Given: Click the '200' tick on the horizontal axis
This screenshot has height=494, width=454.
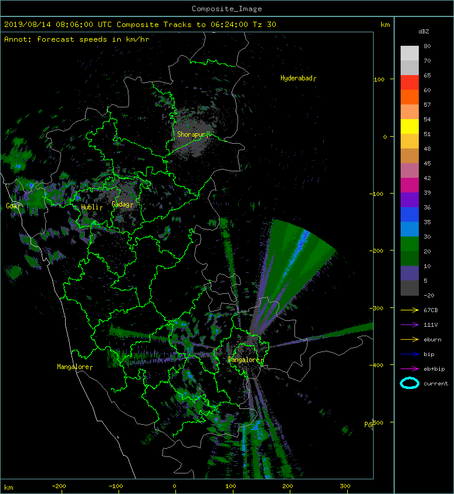Looking at the screenshot, I should (287, 486).
